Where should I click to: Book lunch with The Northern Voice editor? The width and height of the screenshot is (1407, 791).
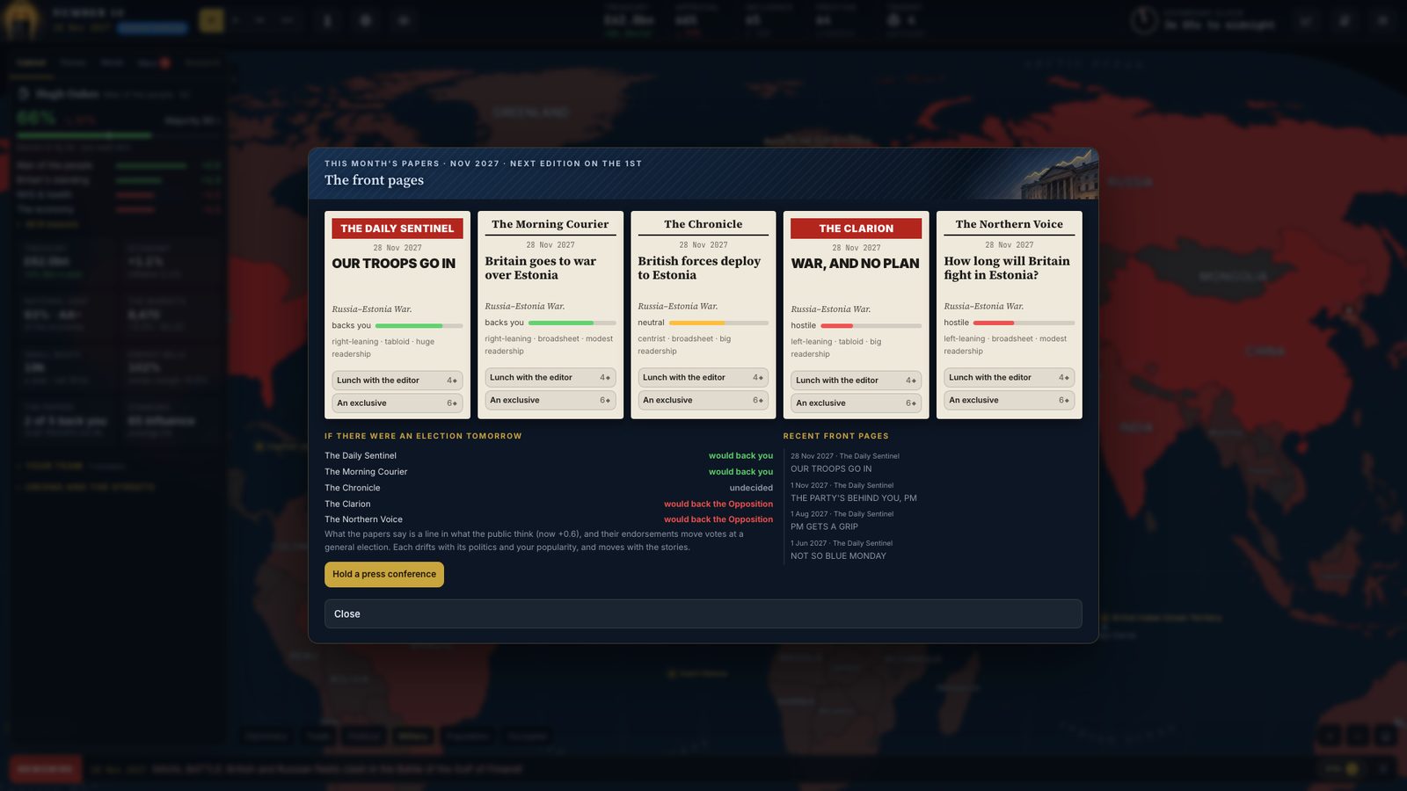pos(1010,378)
